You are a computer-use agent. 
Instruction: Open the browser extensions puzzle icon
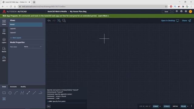(x=183, y=7)
